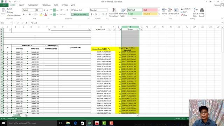Click the Paste clipboard icon
The width and height of the screenshot is (224, 126).
click(3, 10)
